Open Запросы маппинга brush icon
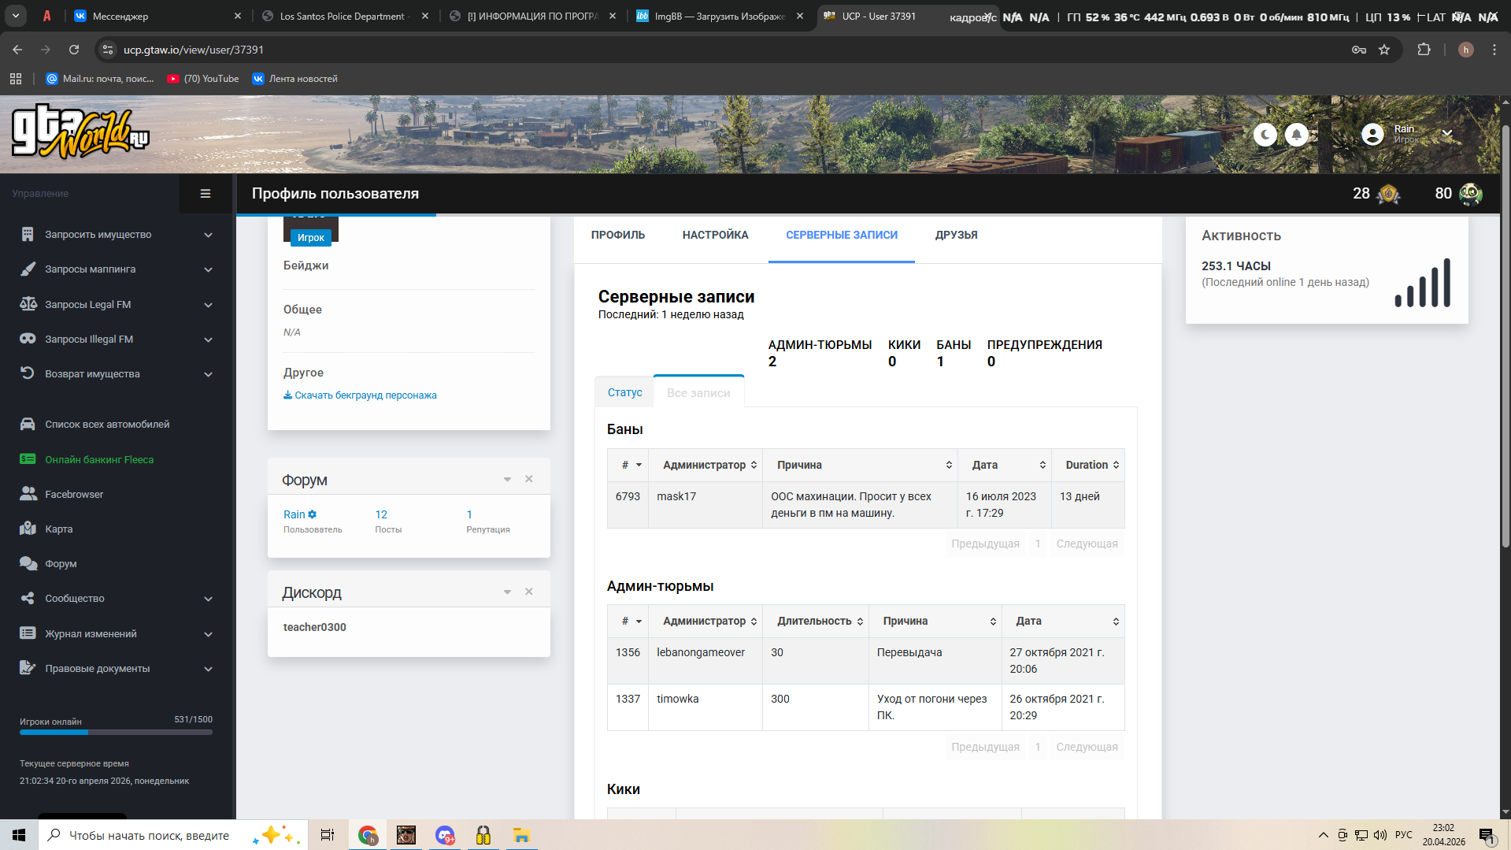The image size is (1511, 850). coord(28,269)
